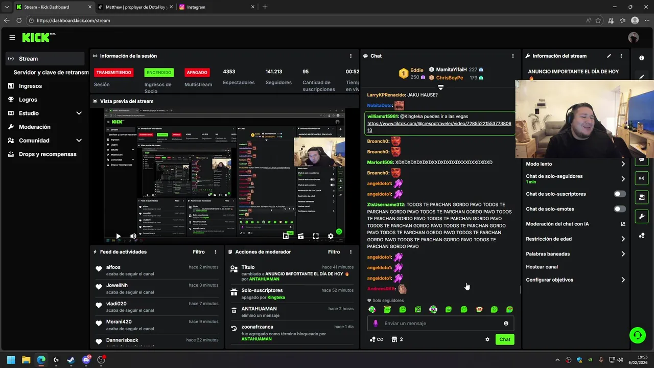Open Chat de solo-seguidores settings chevron
The image size is (654, 368).
click(x=623, y=179)
